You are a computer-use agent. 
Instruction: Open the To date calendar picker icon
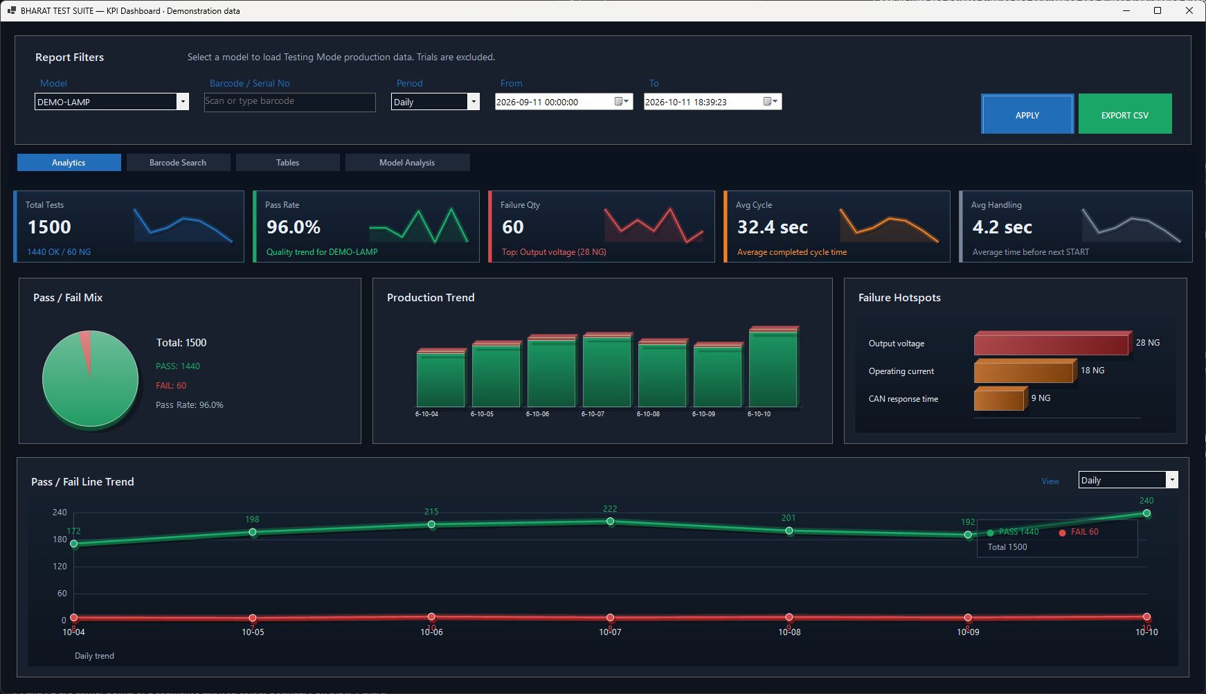(771, 102)
